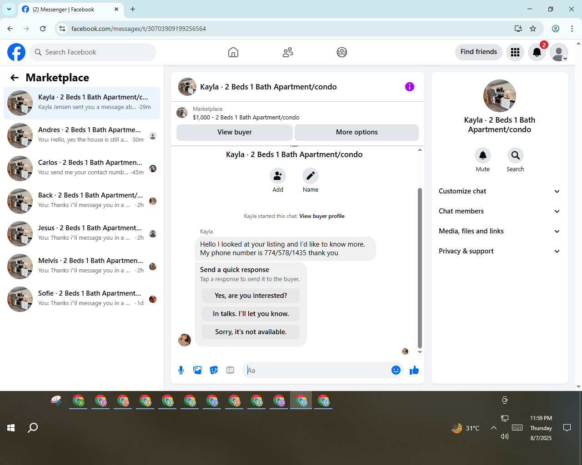Screen dimensions: 582x465
Task: Open conversation info purple icon
Action: tap(410, 87)
